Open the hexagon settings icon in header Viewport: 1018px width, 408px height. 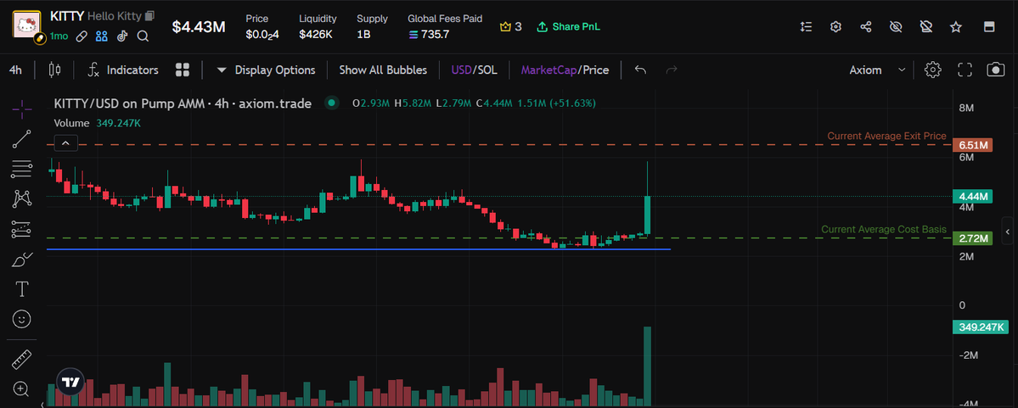click(835, 26)
